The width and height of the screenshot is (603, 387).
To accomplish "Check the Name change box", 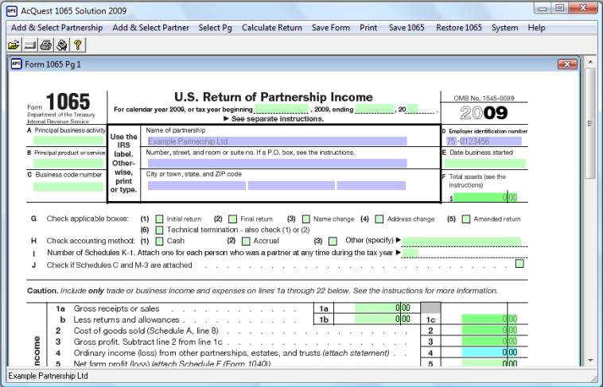I will pos(306,219).
